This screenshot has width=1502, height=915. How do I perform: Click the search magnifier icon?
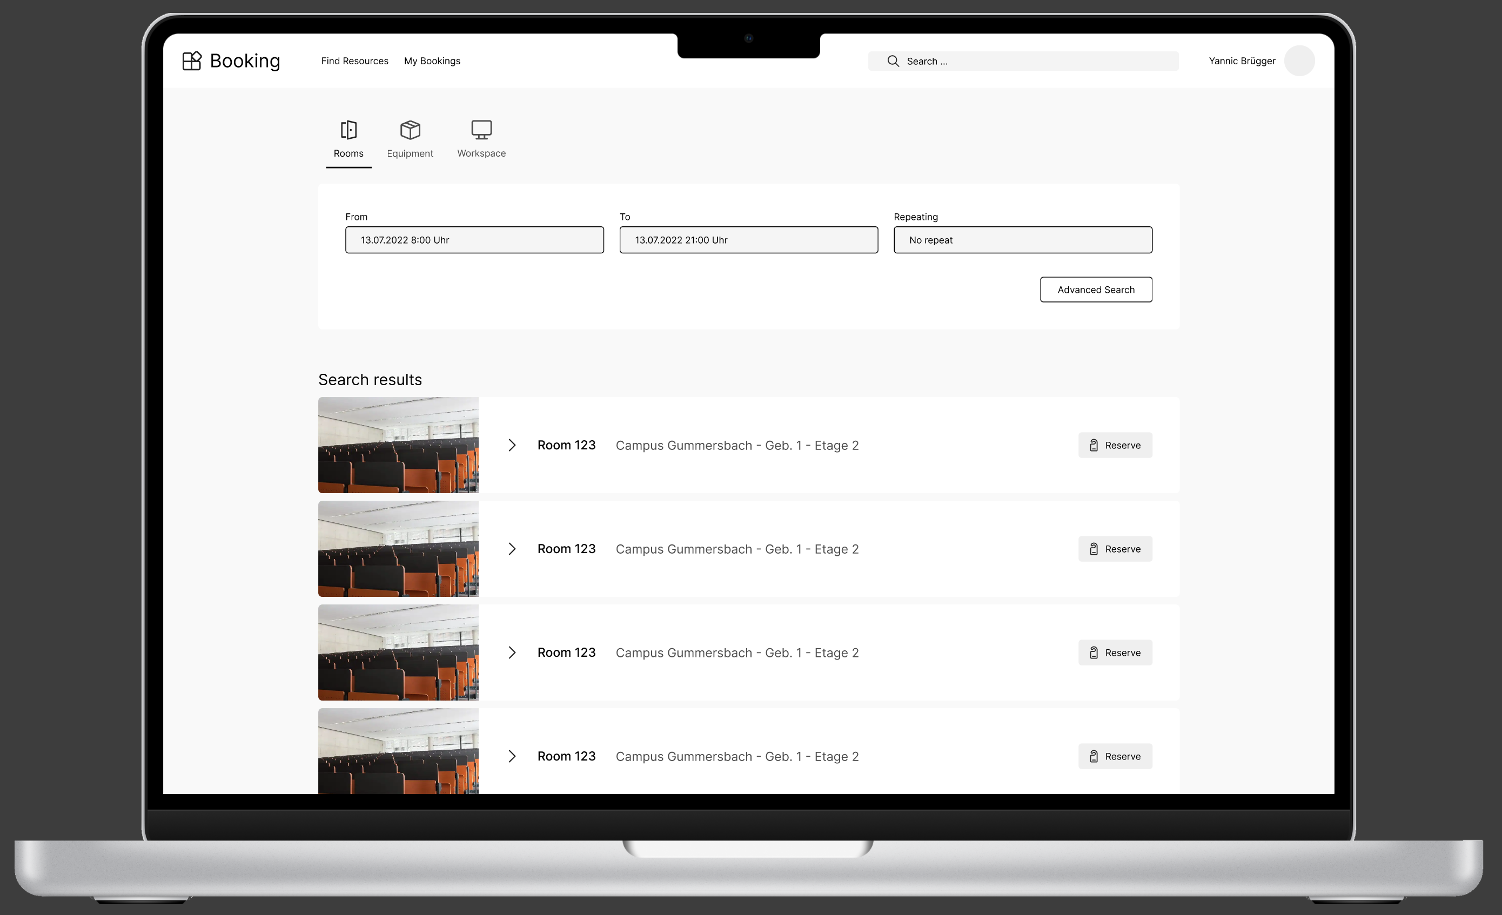[x=893, y=61]
